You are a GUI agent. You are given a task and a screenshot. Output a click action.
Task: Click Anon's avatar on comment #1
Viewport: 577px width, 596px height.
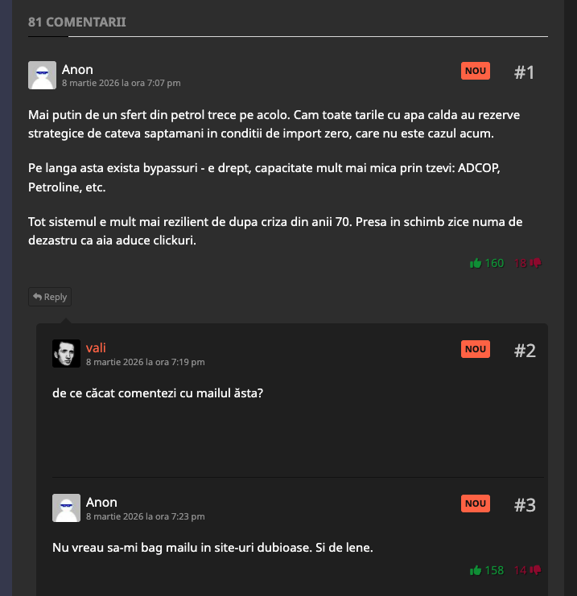tap(42, 75)
